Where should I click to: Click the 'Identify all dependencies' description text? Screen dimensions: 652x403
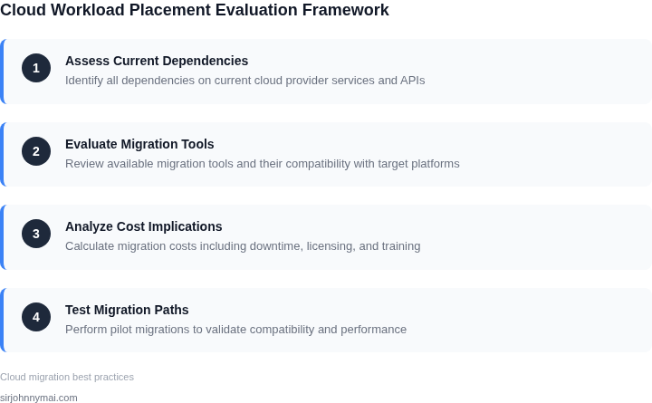tap(244, 81)
